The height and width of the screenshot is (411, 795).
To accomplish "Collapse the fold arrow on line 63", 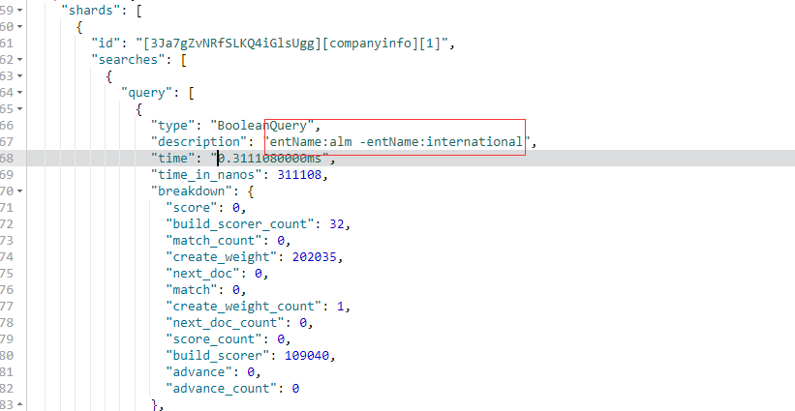I will (x=19, y=76).
